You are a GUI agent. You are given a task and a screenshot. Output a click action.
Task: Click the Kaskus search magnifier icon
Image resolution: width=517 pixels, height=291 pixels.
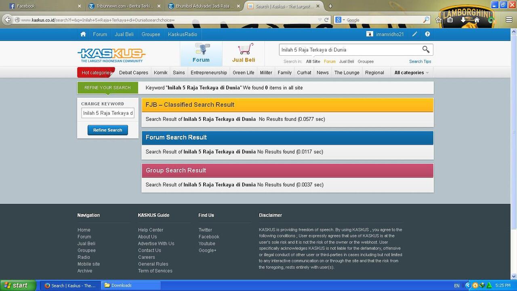point(426,49)
